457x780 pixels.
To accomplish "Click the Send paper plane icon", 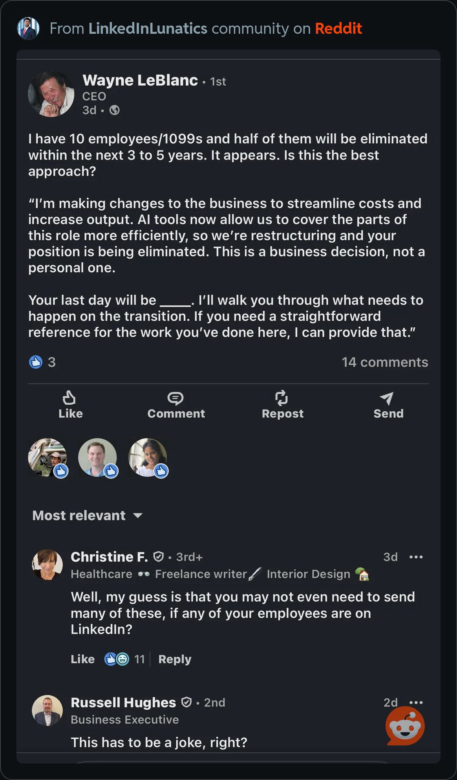I will [387, 398].
